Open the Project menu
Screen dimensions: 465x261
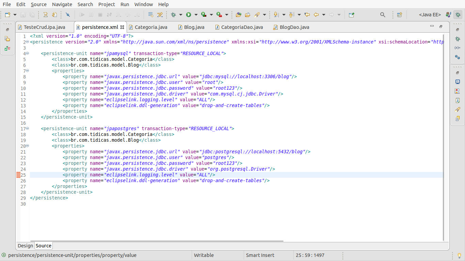[x=107, y=4]
